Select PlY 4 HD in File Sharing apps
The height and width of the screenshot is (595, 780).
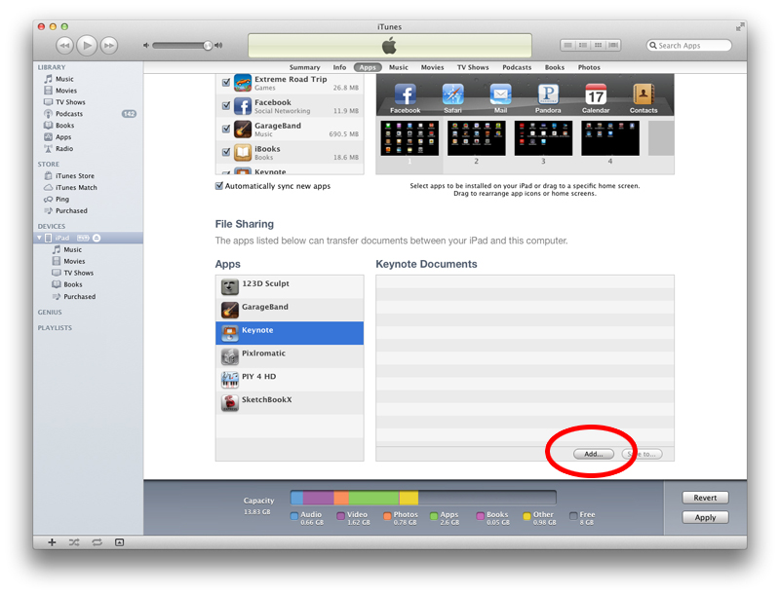pos(290,380)
